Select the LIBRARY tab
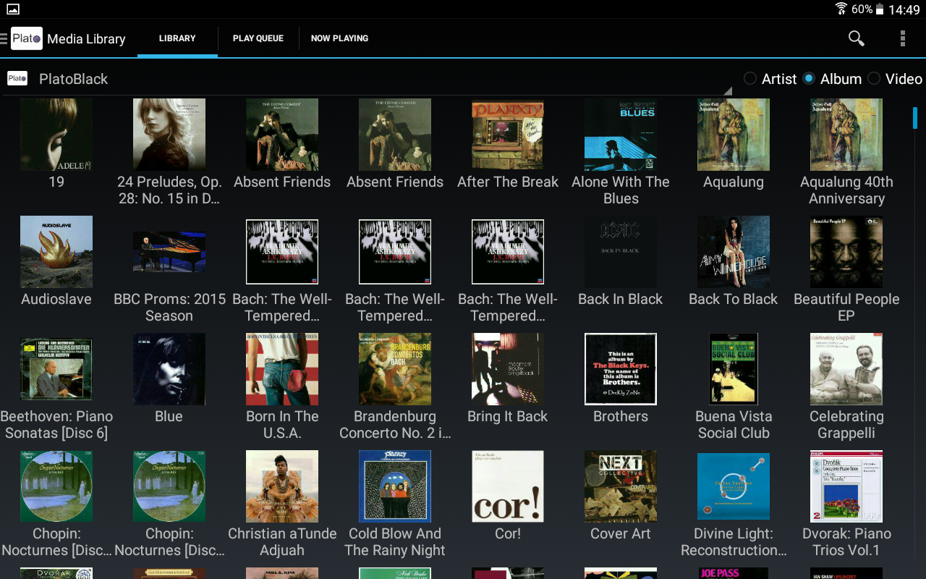Viewport: 926px width, 579px height. 177,38
